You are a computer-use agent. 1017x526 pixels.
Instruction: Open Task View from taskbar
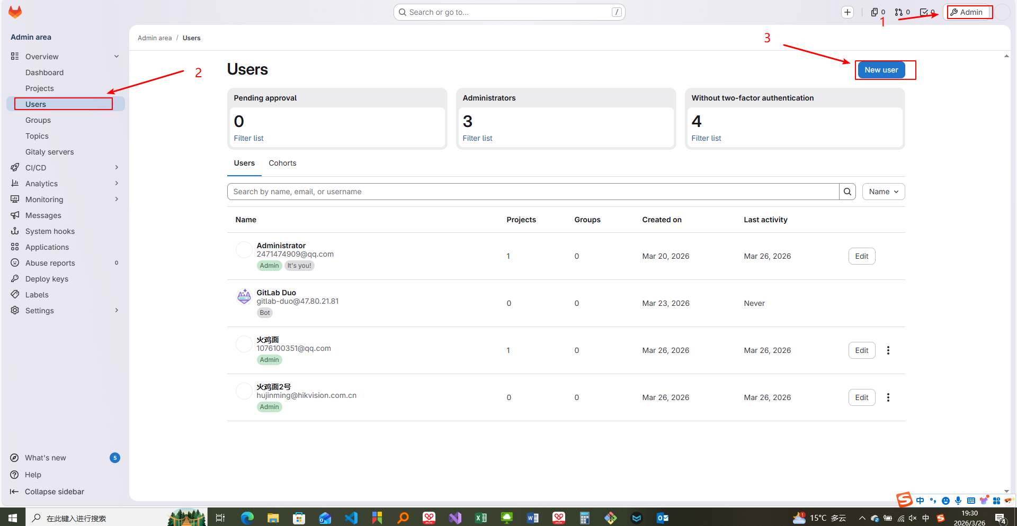click(220, 518)
